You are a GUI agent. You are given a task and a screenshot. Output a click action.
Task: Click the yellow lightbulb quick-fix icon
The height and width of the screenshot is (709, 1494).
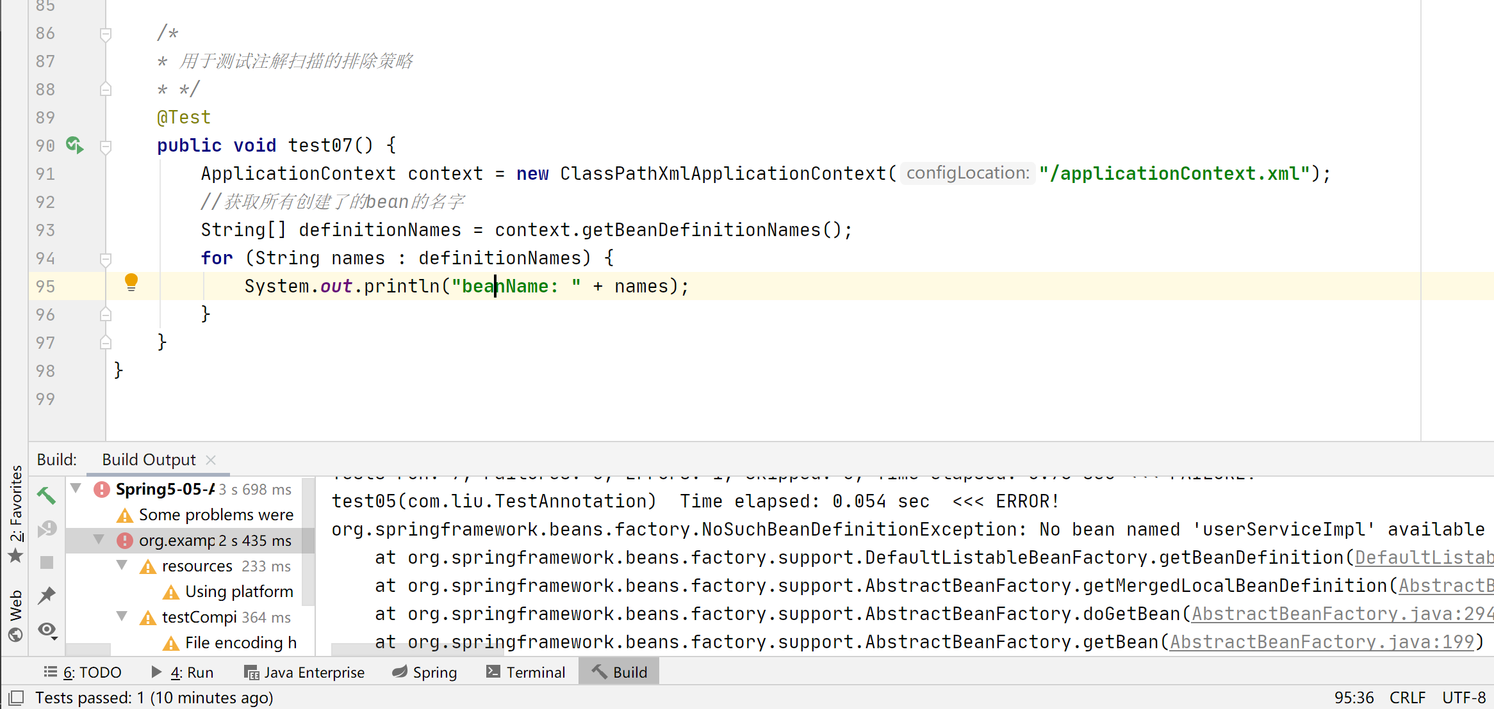pos(131,282)
